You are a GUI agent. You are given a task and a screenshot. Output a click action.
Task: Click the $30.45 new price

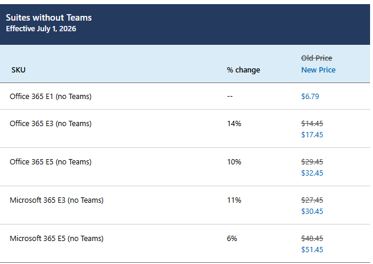coord(312,211)
